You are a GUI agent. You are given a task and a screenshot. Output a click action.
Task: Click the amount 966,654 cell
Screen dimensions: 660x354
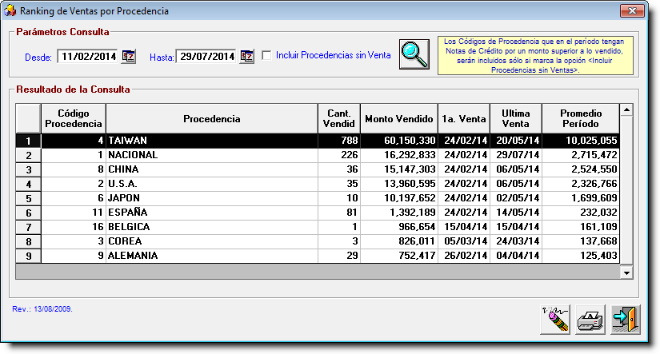coord(399,227)
